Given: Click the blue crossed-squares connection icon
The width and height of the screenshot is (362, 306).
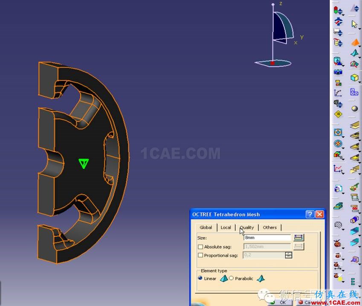Looking at the screenshot, I should pyautogui.click(x=354, y=92).
